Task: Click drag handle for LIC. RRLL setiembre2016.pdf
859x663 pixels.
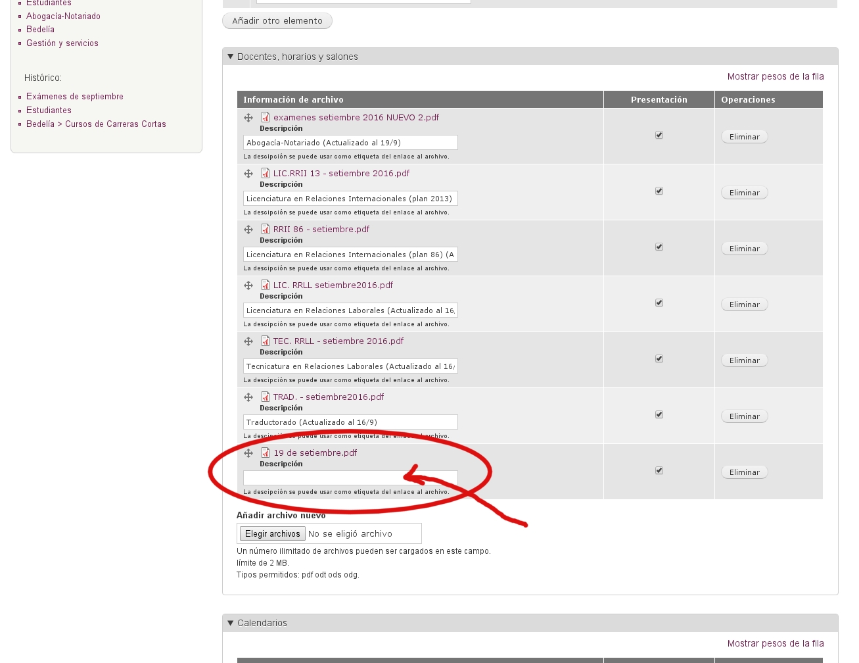Action: click(x=248, y=285)
